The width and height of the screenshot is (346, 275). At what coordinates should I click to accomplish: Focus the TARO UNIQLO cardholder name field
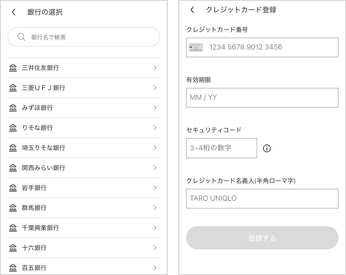coord(262,199)
